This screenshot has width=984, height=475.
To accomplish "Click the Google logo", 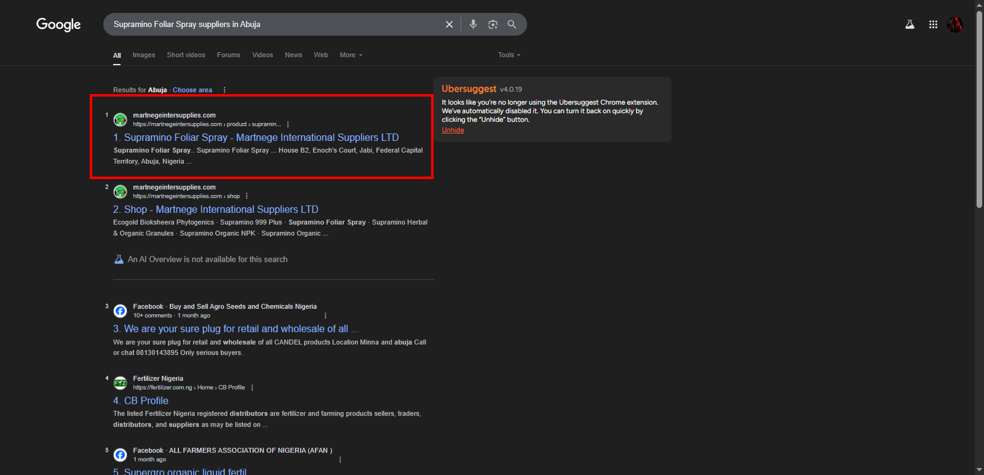I will coord(58,25).
